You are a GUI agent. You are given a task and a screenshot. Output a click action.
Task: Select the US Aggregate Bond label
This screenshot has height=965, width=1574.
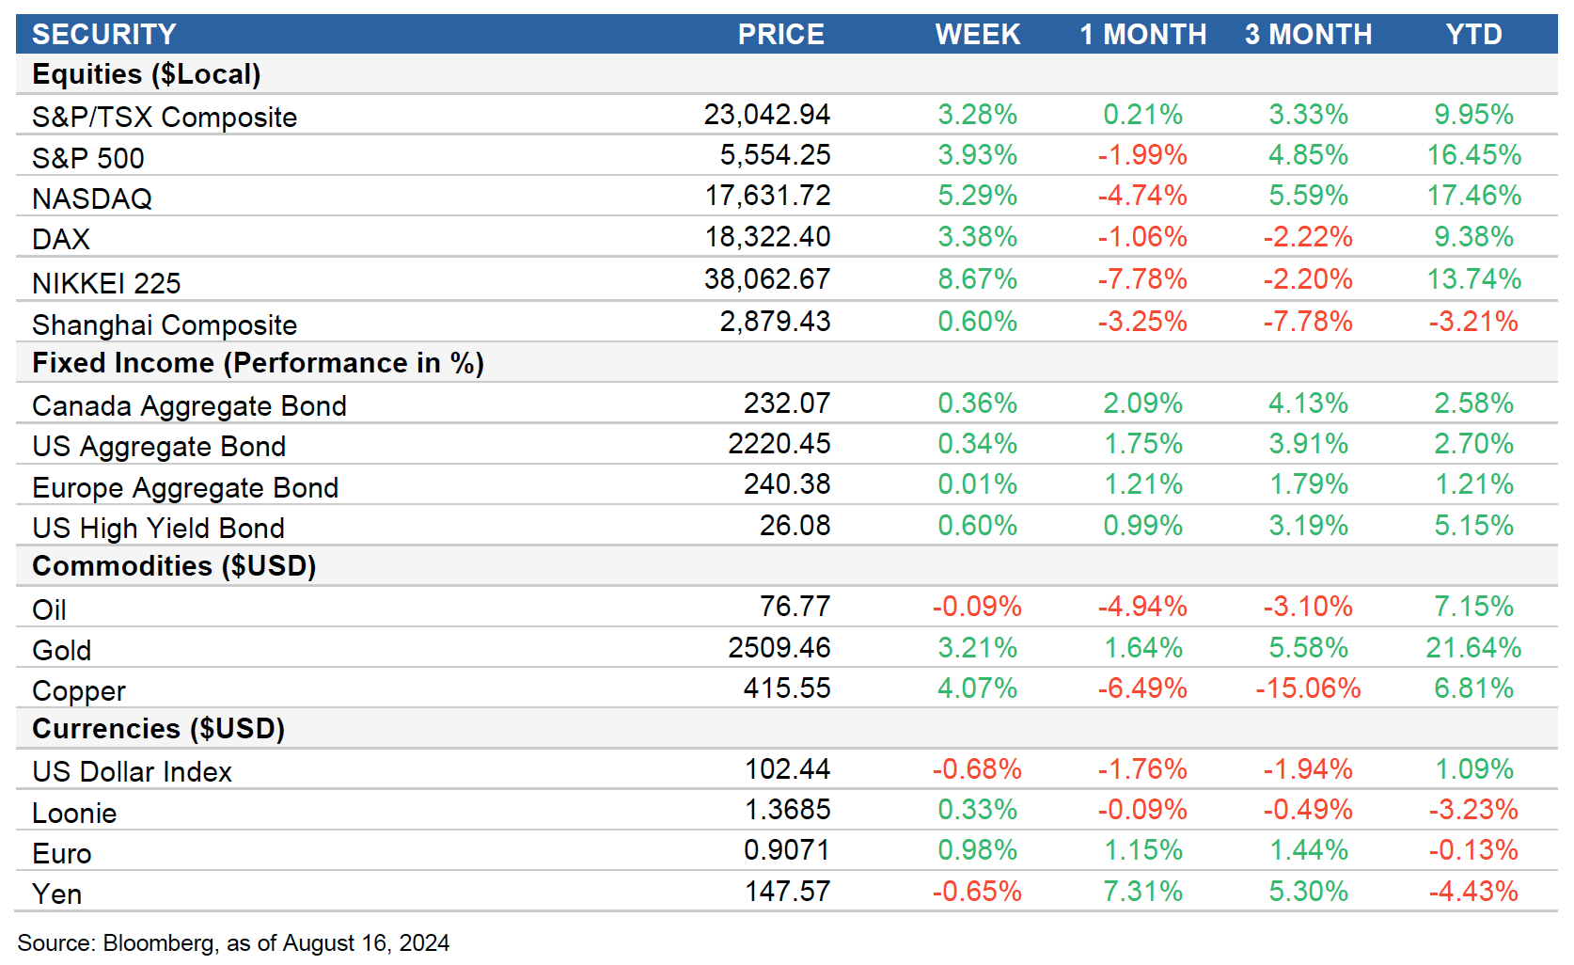pos(159,447)
